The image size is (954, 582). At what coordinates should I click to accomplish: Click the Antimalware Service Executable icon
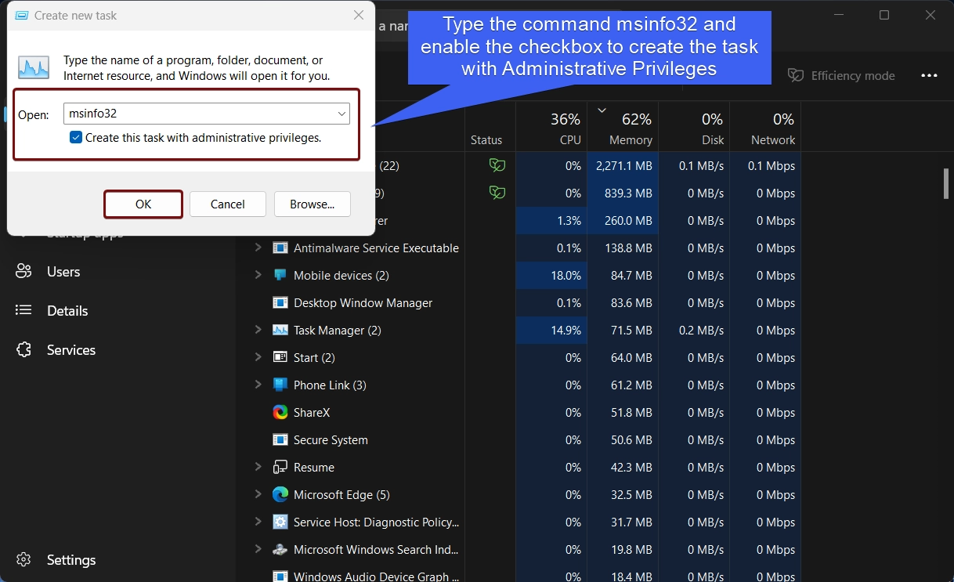coord(280,248)
